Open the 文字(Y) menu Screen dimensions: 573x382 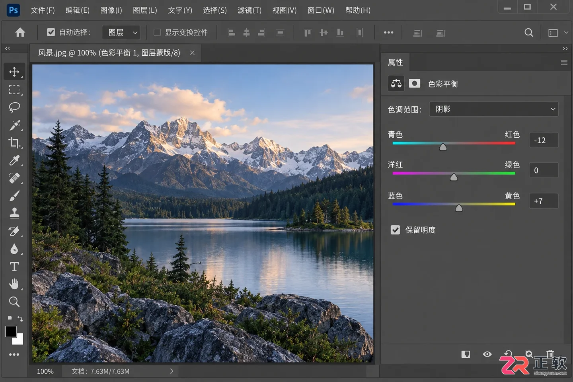(x=180, y=10)
